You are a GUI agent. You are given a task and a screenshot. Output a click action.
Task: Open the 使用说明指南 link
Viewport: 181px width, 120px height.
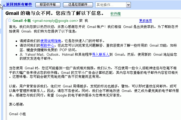51,41
